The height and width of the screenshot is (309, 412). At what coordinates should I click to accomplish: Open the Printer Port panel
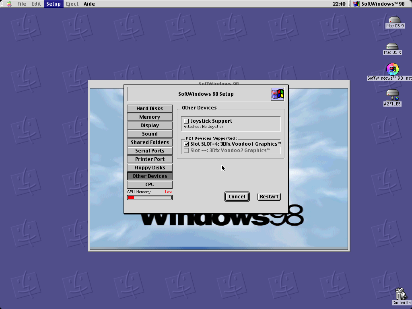point(150,159)
